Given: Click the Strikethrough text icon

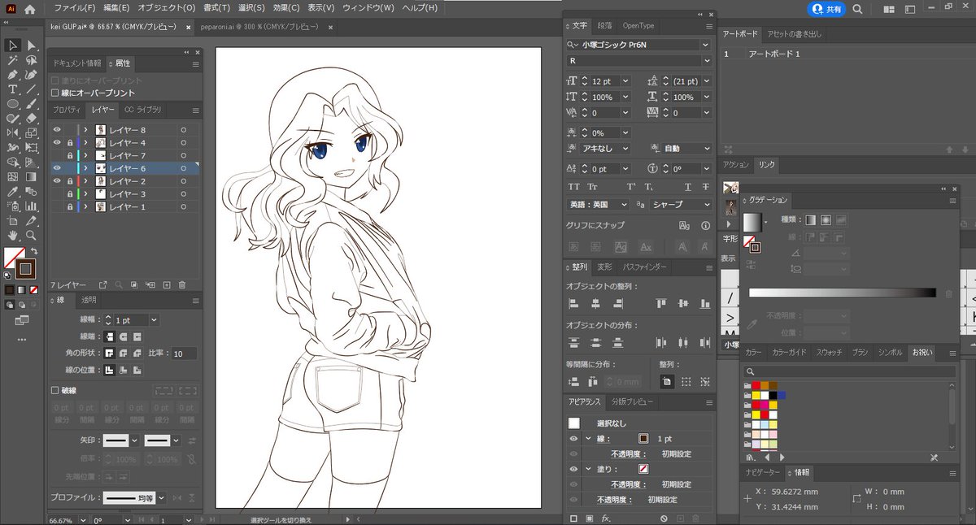Looking at the screenshot, I should pyautogui.click(x=704, y=187).
